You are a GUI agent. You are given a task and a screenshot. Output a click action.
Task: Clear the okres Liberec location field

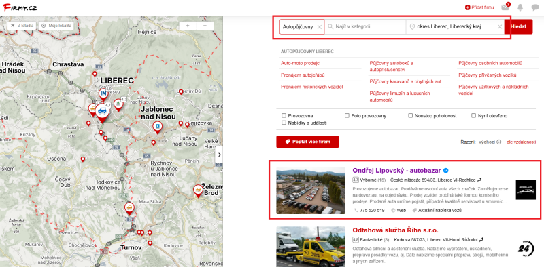(x=500, y=26)
